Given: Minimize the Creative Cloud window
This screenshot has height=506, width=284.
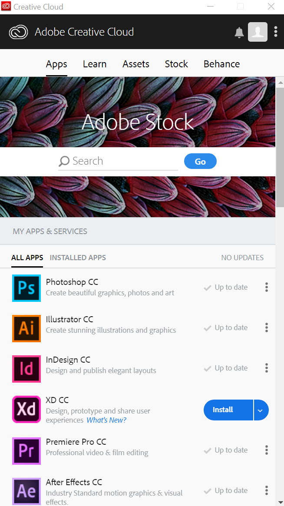Looking at the screenshot, I should (x=210, y=7).
